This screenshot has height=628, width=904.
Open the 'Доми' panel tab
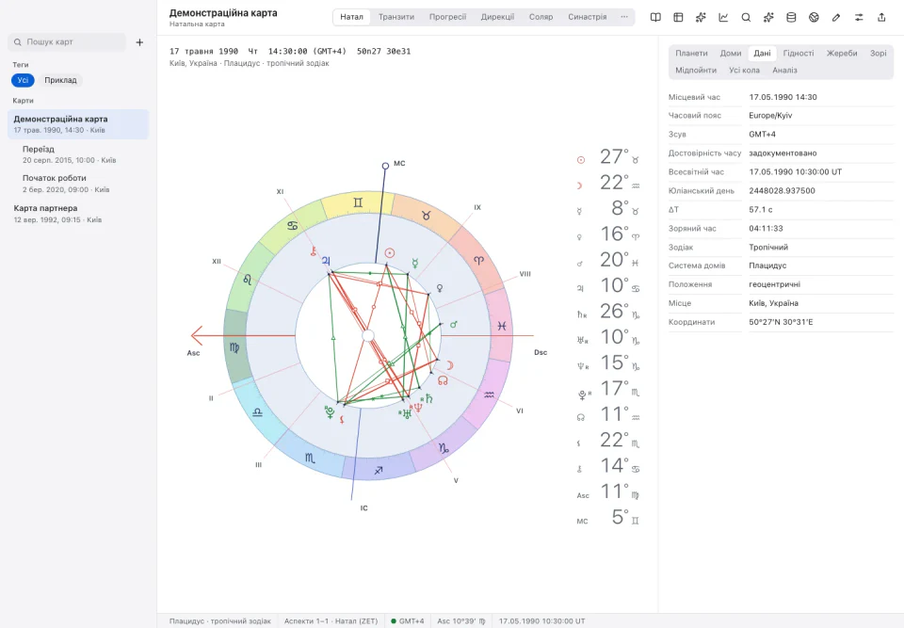pos(731,53)
